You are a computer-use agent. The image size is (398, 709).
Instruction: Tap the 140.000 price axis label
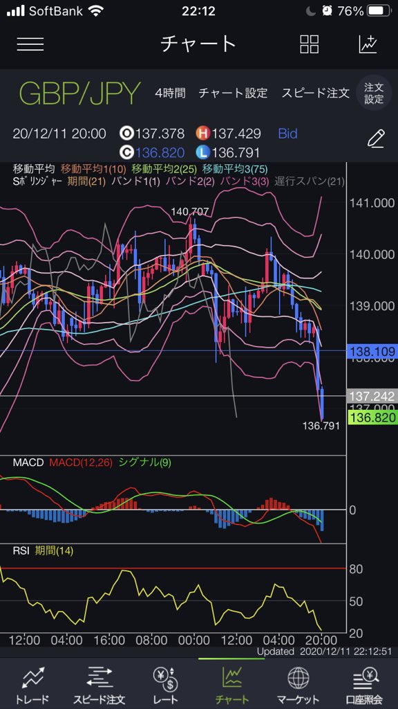(372, 255)
